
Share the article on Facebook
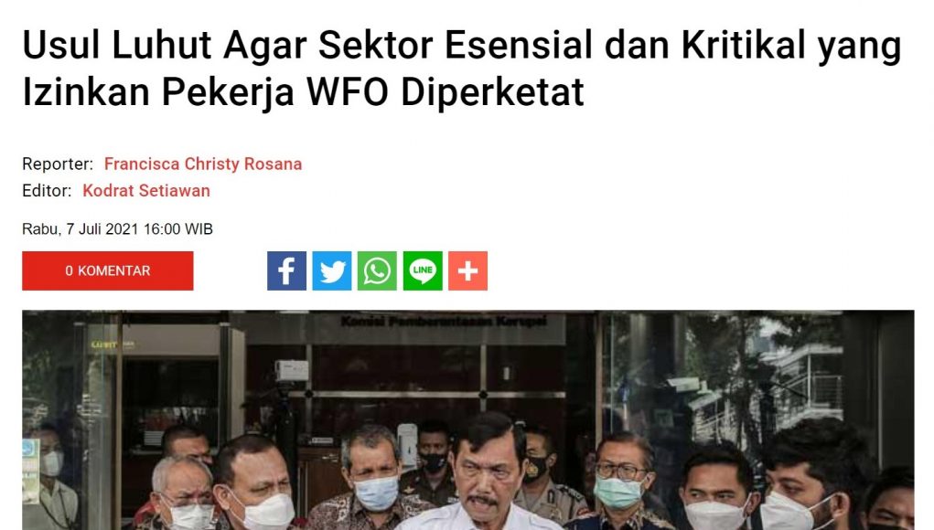[286, 270]
